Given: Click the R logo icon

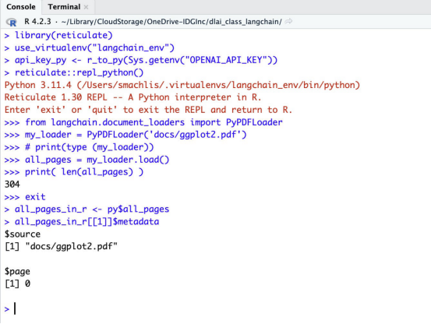Looking at the screenshot, I should coord(11,22).
